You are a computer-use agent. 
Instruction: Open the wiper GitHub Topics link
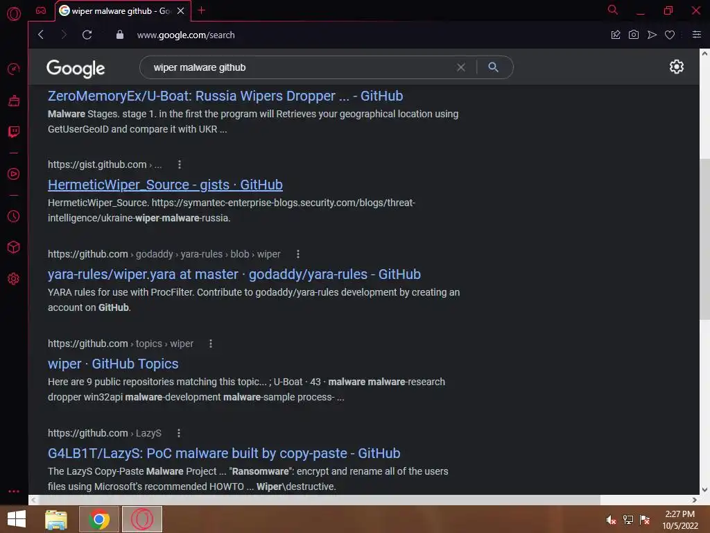(113, 364)
